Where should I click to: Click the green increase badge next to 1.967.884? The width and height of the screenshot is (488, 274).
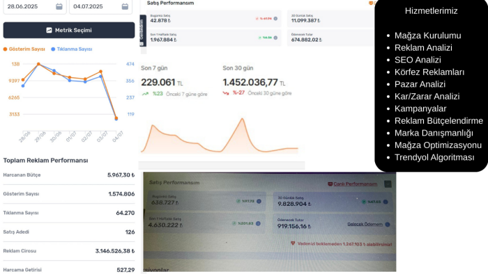coord(265,38)
